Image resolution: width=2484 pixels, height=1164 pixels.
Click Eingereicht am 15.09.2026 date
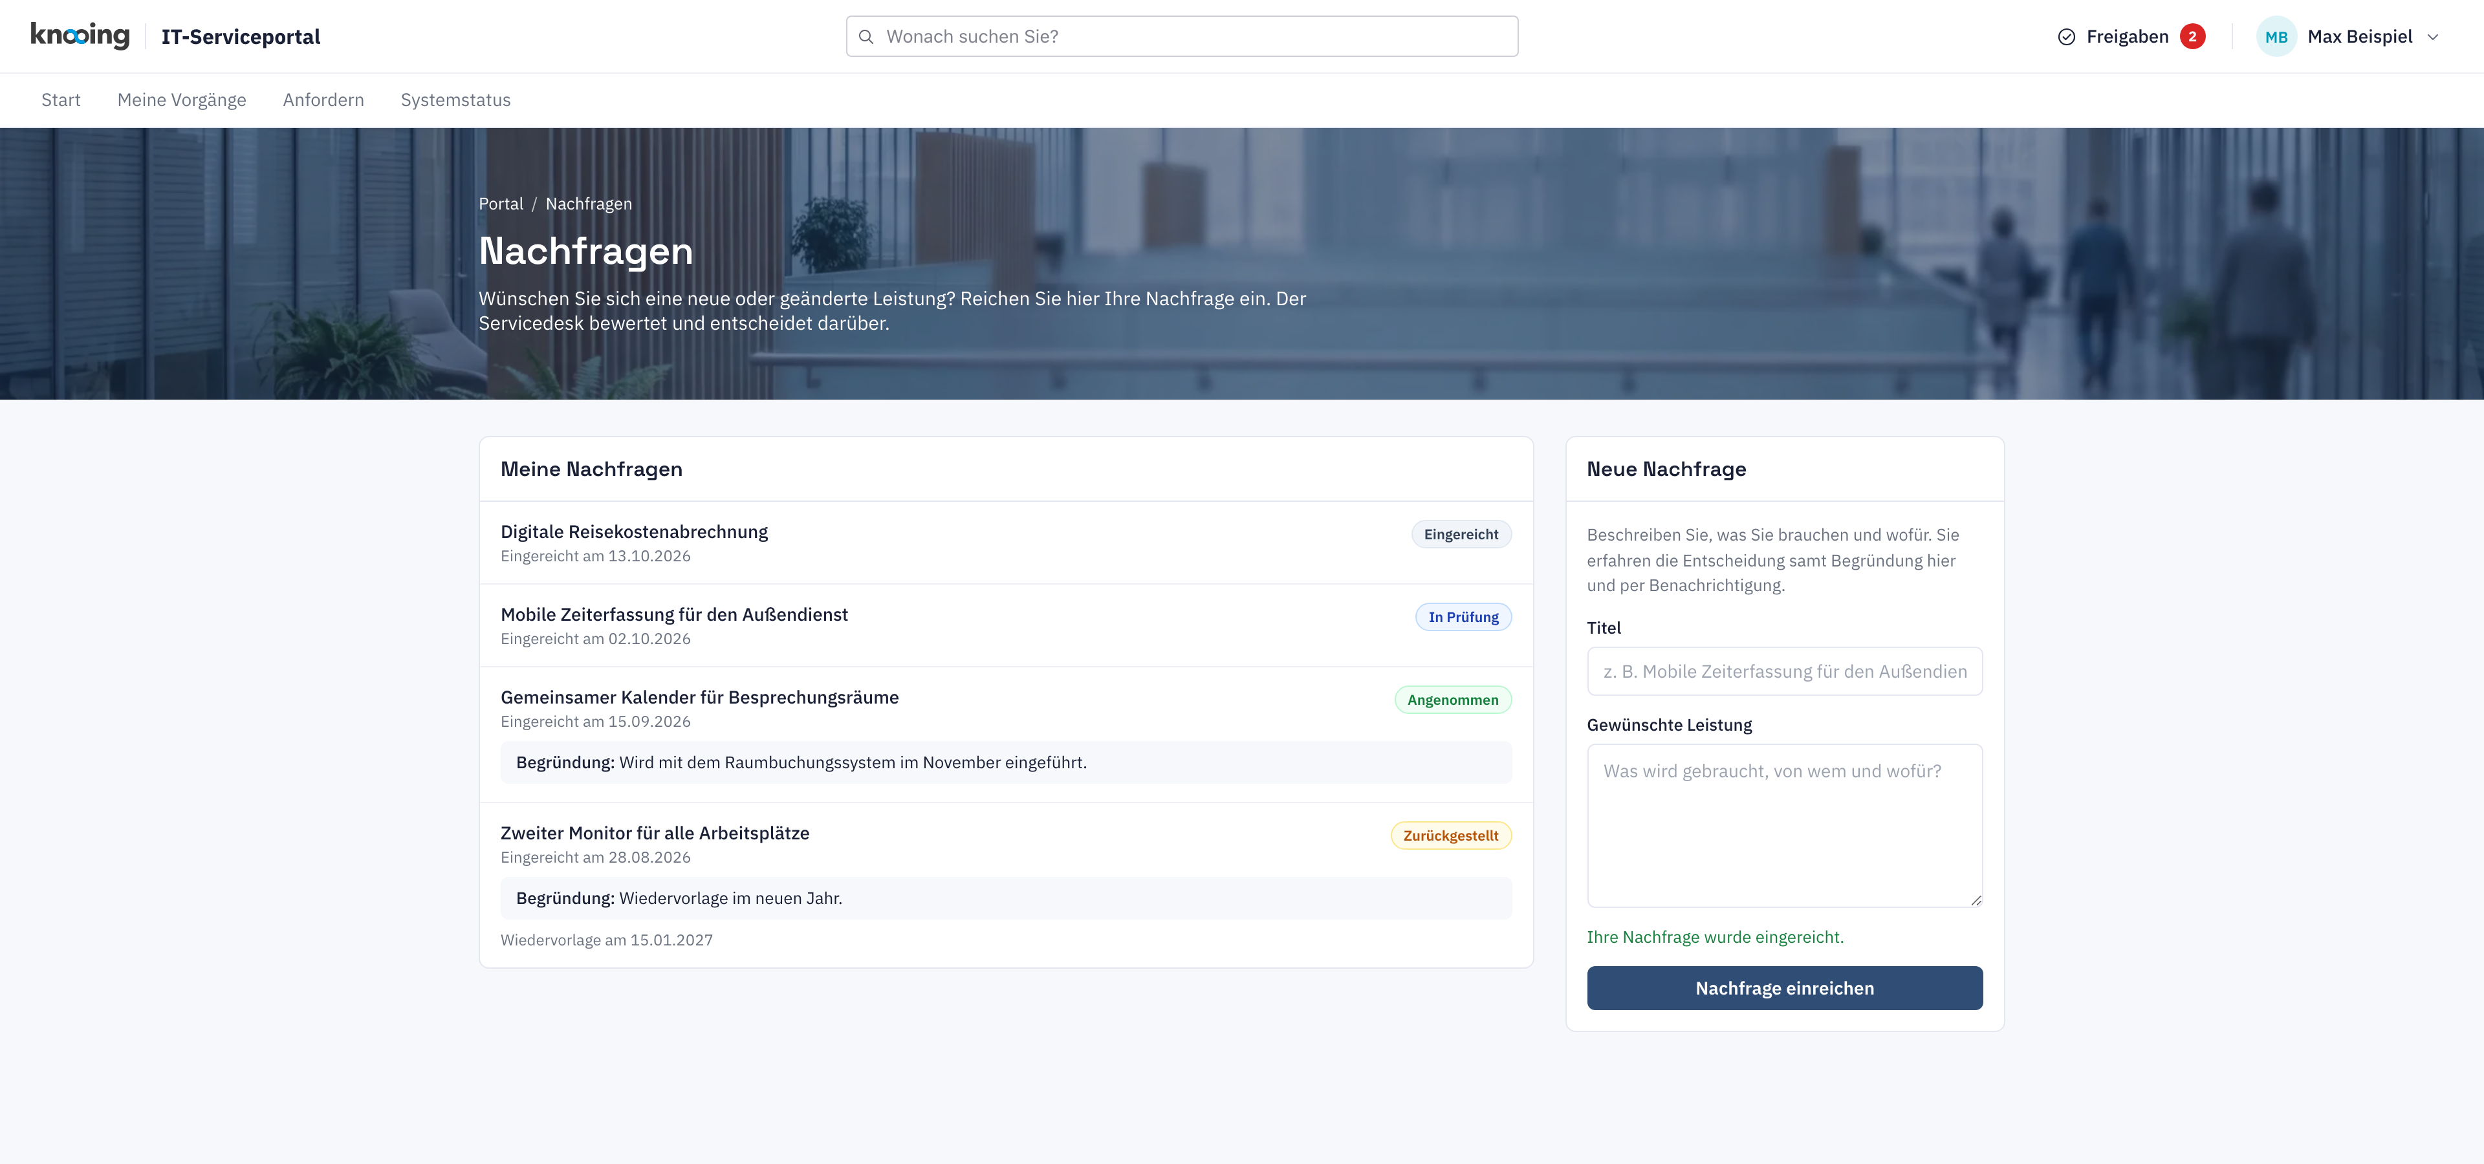595,722
